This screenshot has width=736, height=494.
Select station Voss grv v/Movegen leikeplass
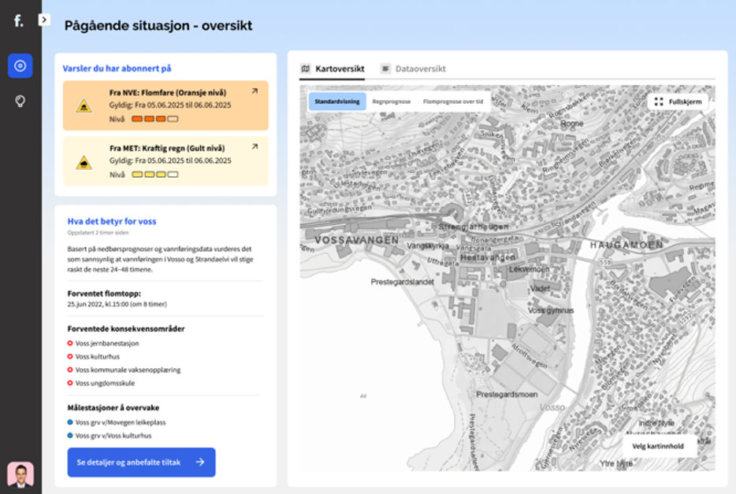click(117, 422)
